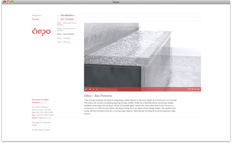This screenshot has height=143, width=232.
Task: Jump to slide 3 in the slideshow
Action: click(x=192, y=89)
